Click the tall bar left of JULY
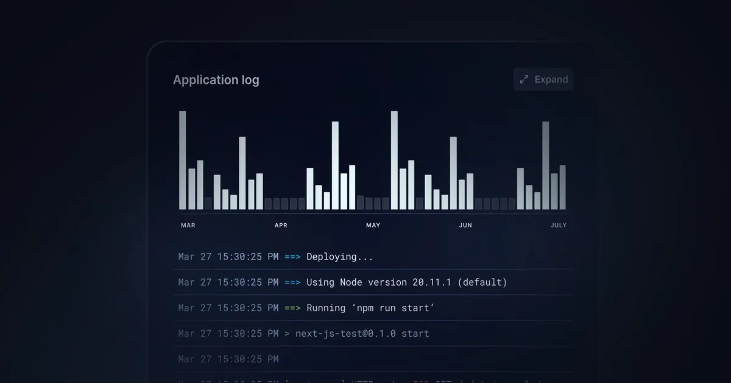This screenshot has height=383, width=731. click(546, 166)
